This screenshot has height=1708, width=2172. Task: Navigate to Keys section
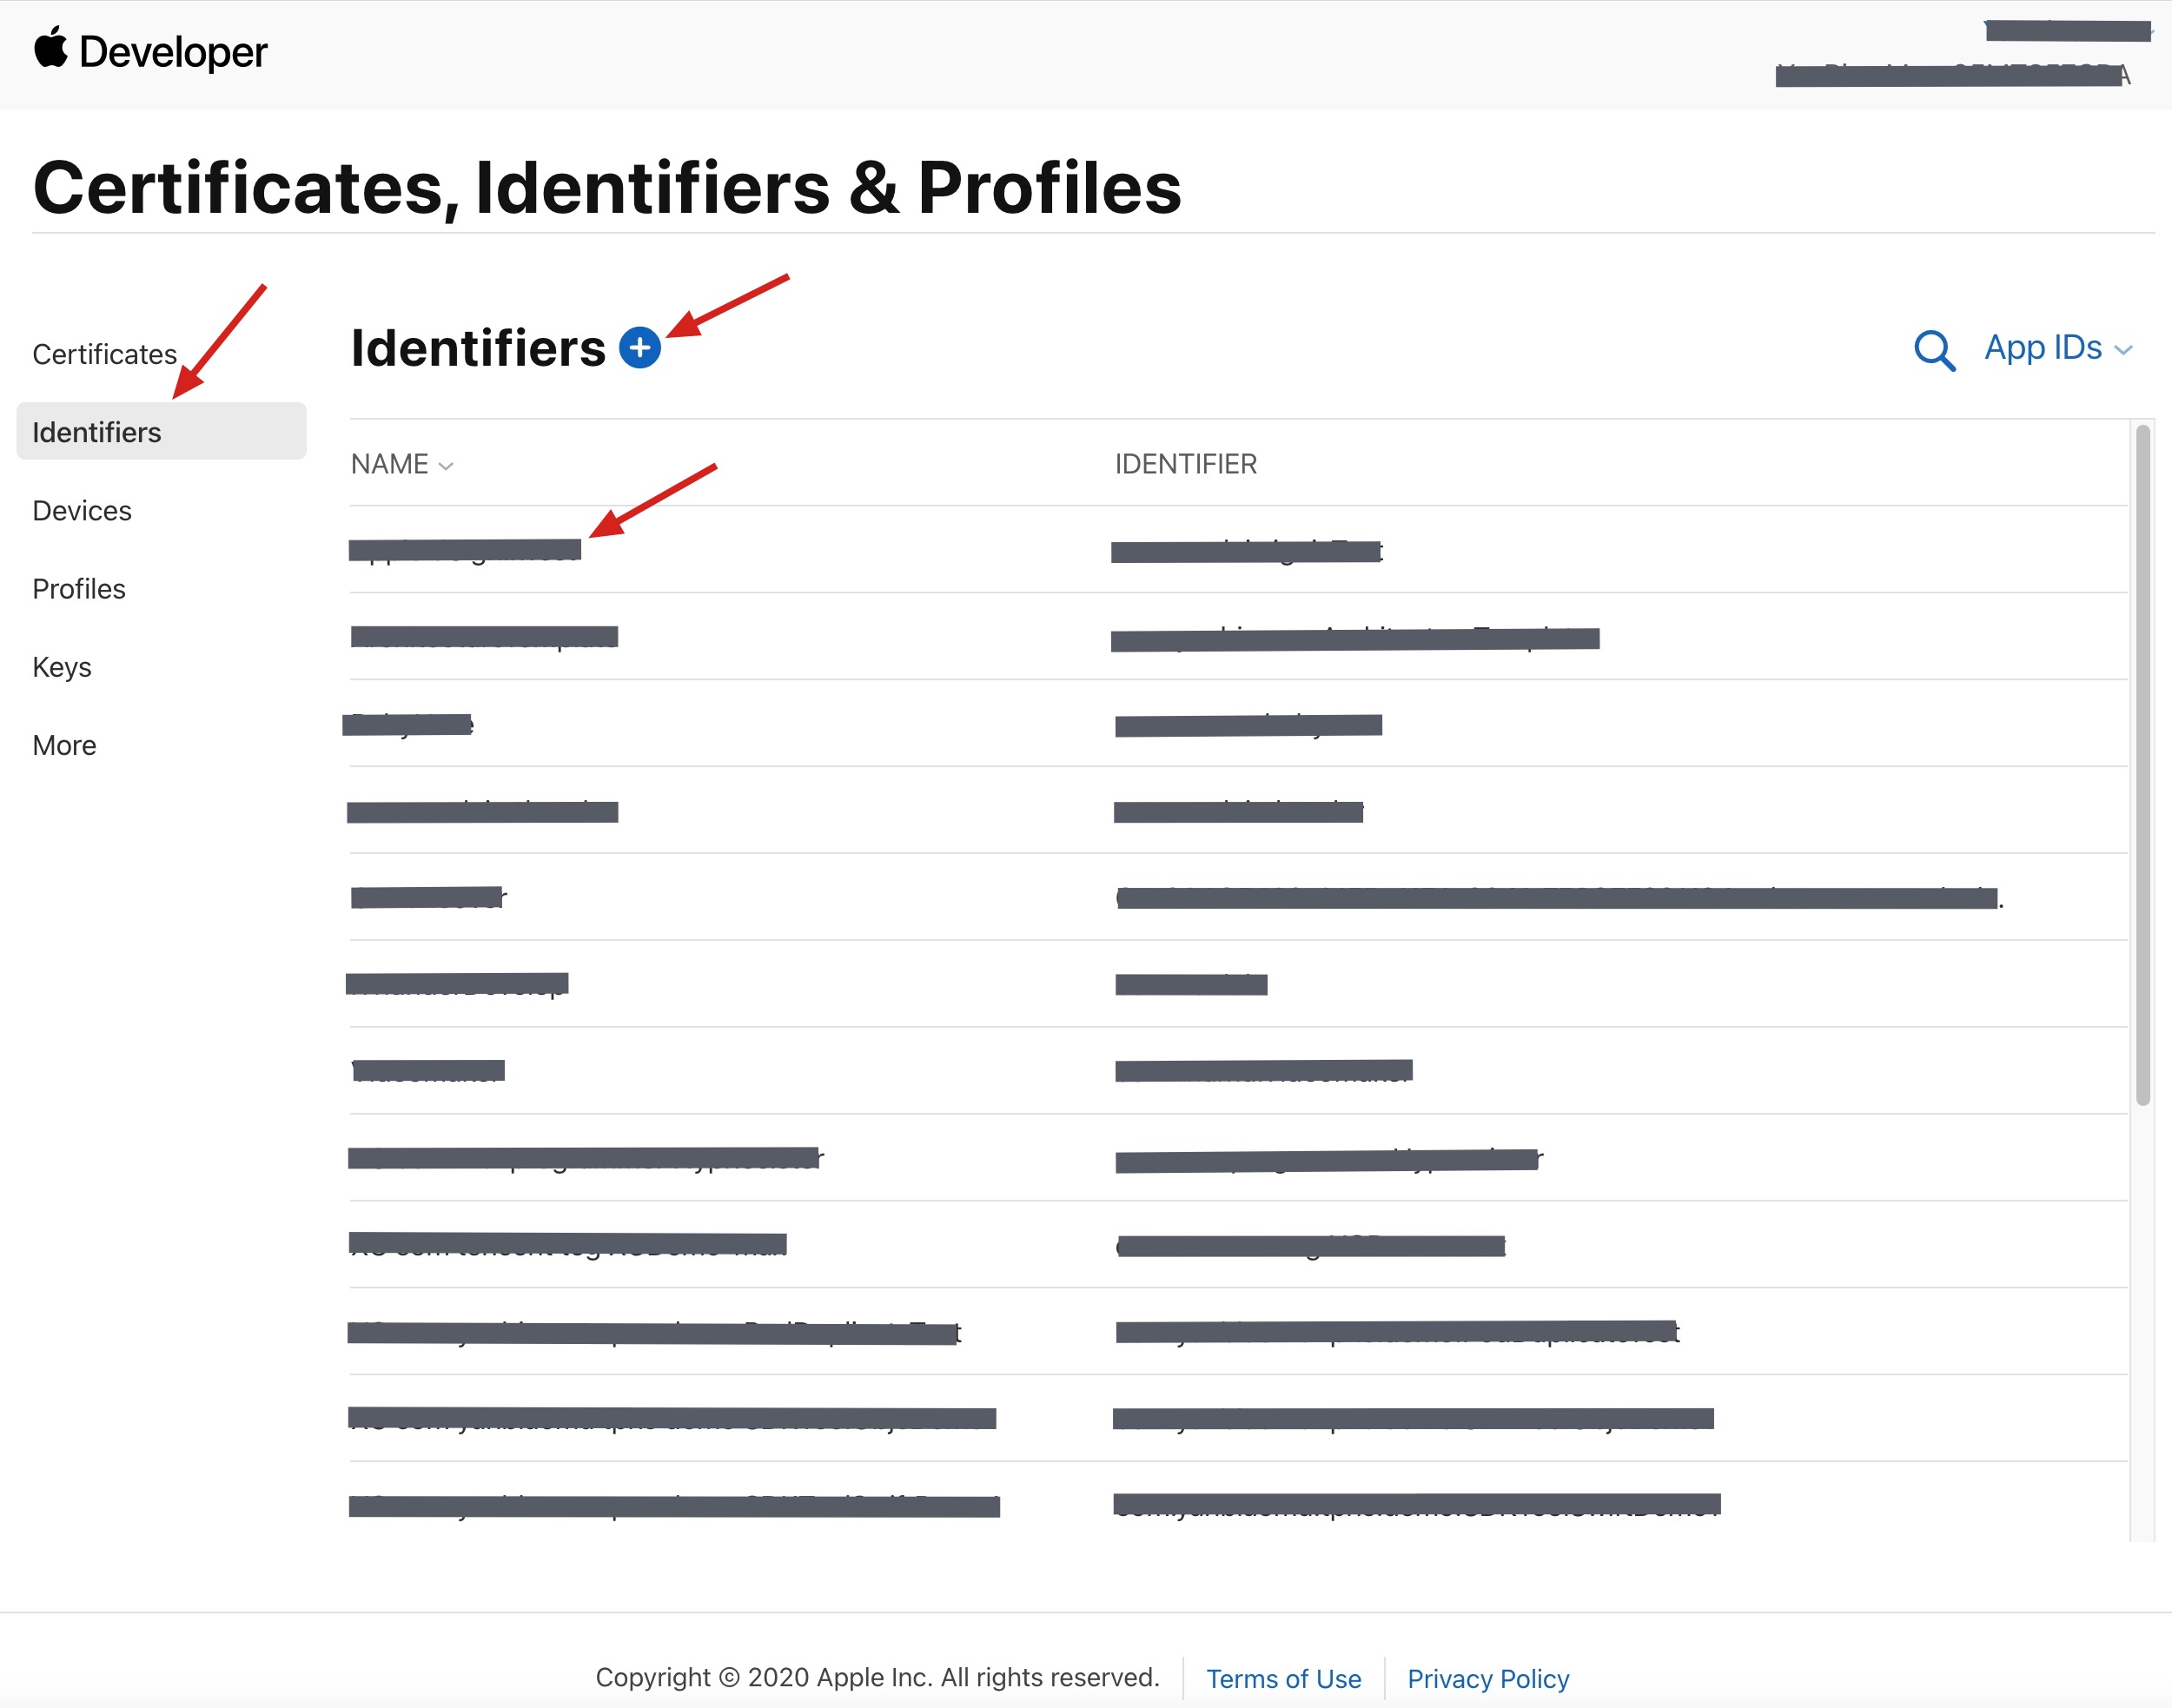click(62, 667)
